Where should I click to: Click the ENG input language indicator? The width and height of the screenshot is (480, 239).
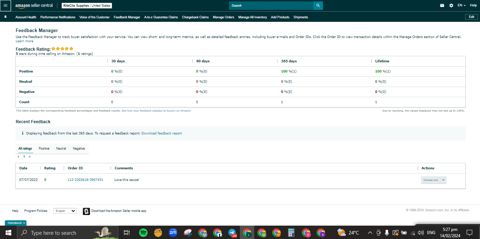[431, 233]
